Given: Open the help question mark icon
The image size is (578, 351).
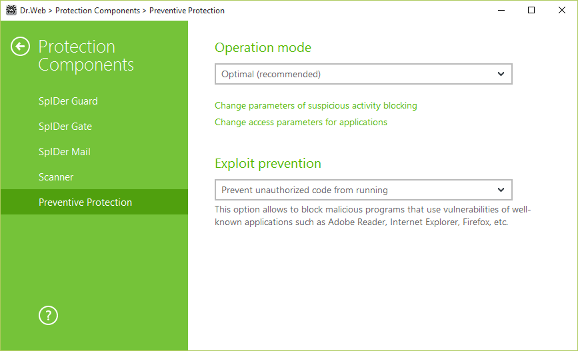Looking at the screenshot, I should [49, 316].
